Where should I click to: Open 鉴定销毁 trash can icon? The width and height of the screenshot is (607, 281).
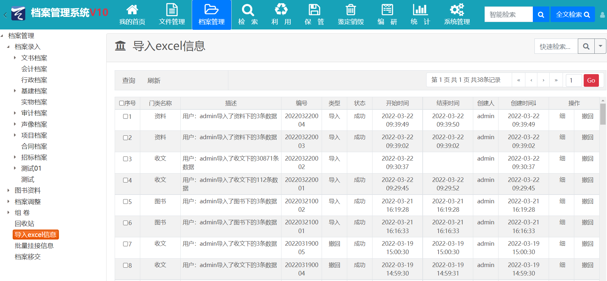click(350, 10)
